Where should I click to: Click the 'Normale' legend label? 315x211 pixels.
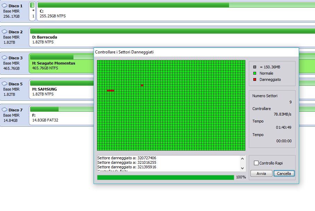[x=266, y=73]
